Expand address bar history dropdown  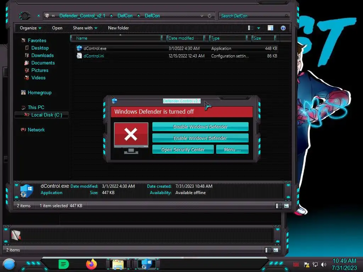[x=202, y=16]
